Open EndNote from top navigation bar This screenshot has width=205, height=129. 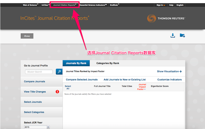point(114,5)
